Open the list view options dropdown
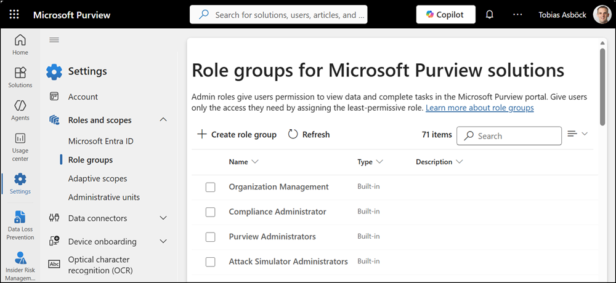 (x=578, y=134)
